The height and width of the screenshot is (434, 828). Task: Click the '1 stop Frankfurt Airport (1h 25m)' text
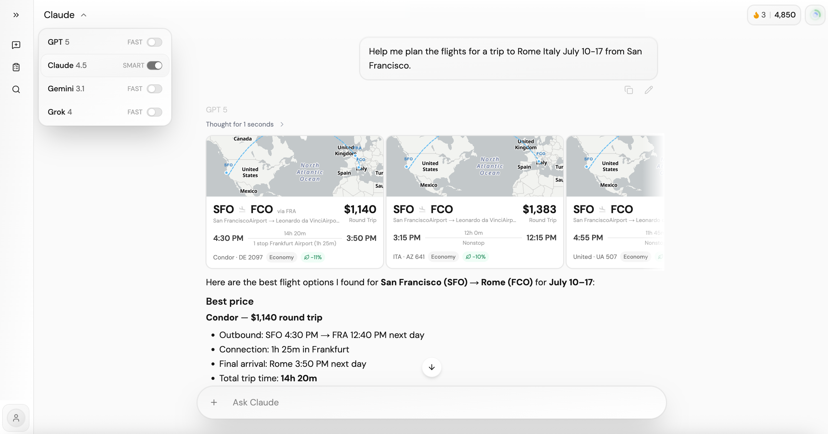pos(295,244)
